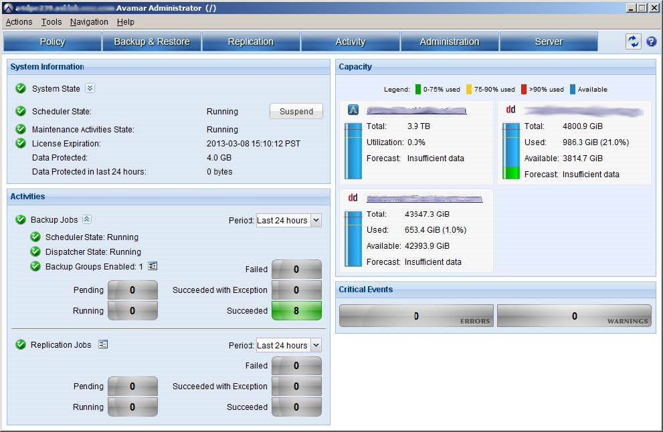Image resolution: width=663 pixels, height=432 pixels.
Task: Click the Used value "653.4 GiB (1.0%)"
Action: (x=436, y=229)
